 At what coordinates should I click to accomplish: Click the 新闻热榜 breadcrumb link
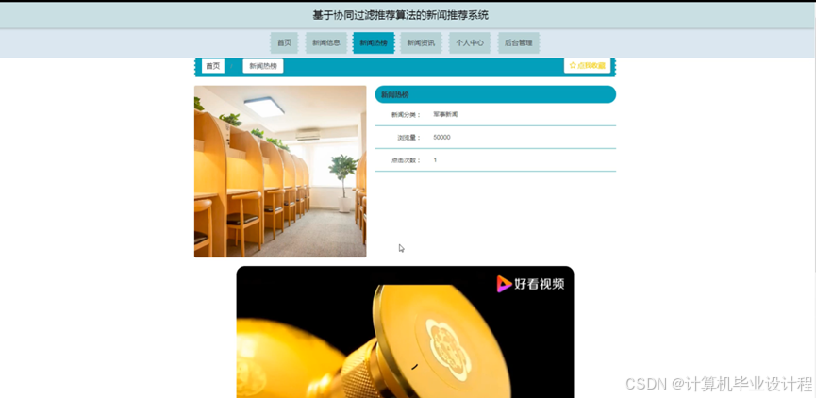click(x=263, y=66)
